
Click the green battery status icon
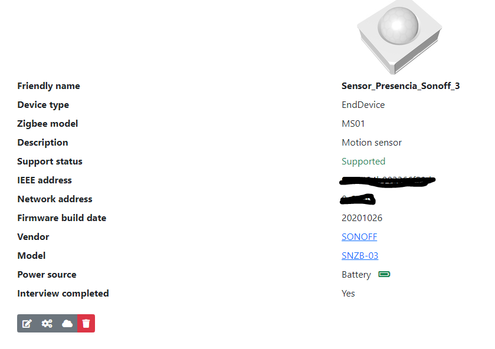click(x=383, y=274)
